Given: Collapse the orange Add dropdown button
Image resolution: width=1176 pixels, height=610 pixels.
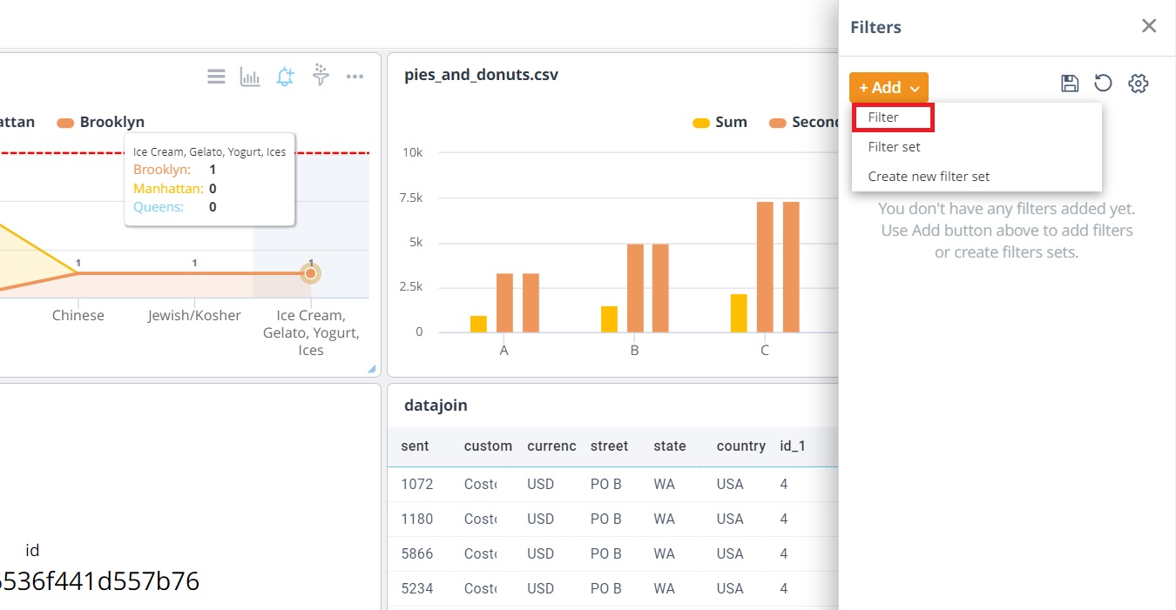Looking at the screenshot, I should click(x=889, y=88).
